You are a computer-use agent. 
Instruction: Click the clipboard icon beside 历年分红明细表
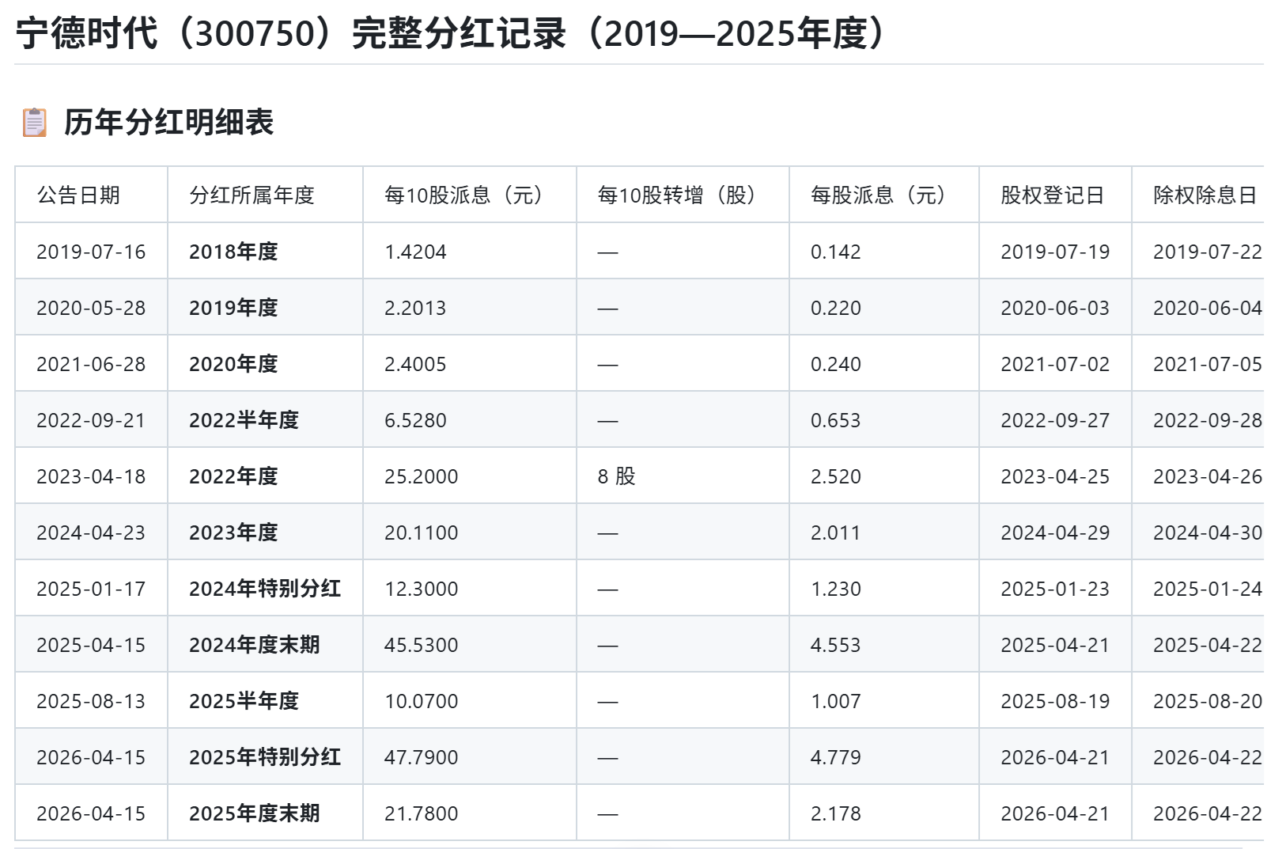(34, 123)
